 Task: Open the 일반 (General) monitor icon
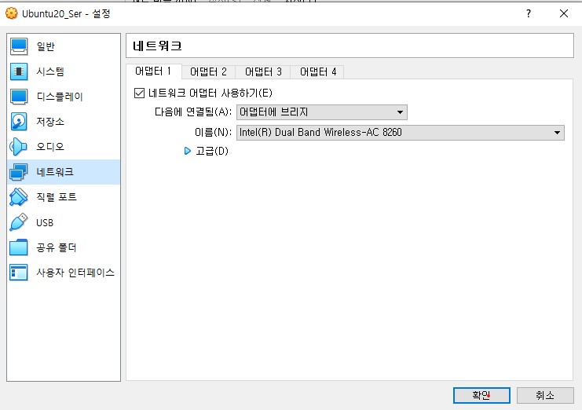click(x=19, y=47)
